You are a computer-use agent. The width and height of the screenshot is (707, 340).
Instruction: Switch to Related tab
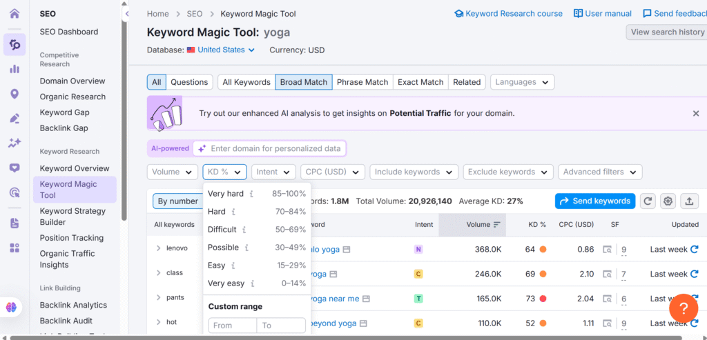467,82
